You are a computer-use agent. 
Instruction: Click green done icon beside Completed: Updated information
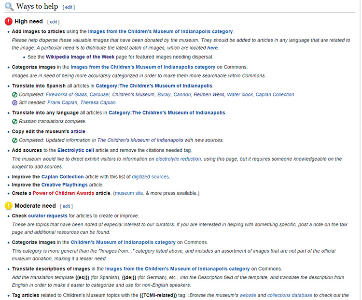tap(14, 140)
